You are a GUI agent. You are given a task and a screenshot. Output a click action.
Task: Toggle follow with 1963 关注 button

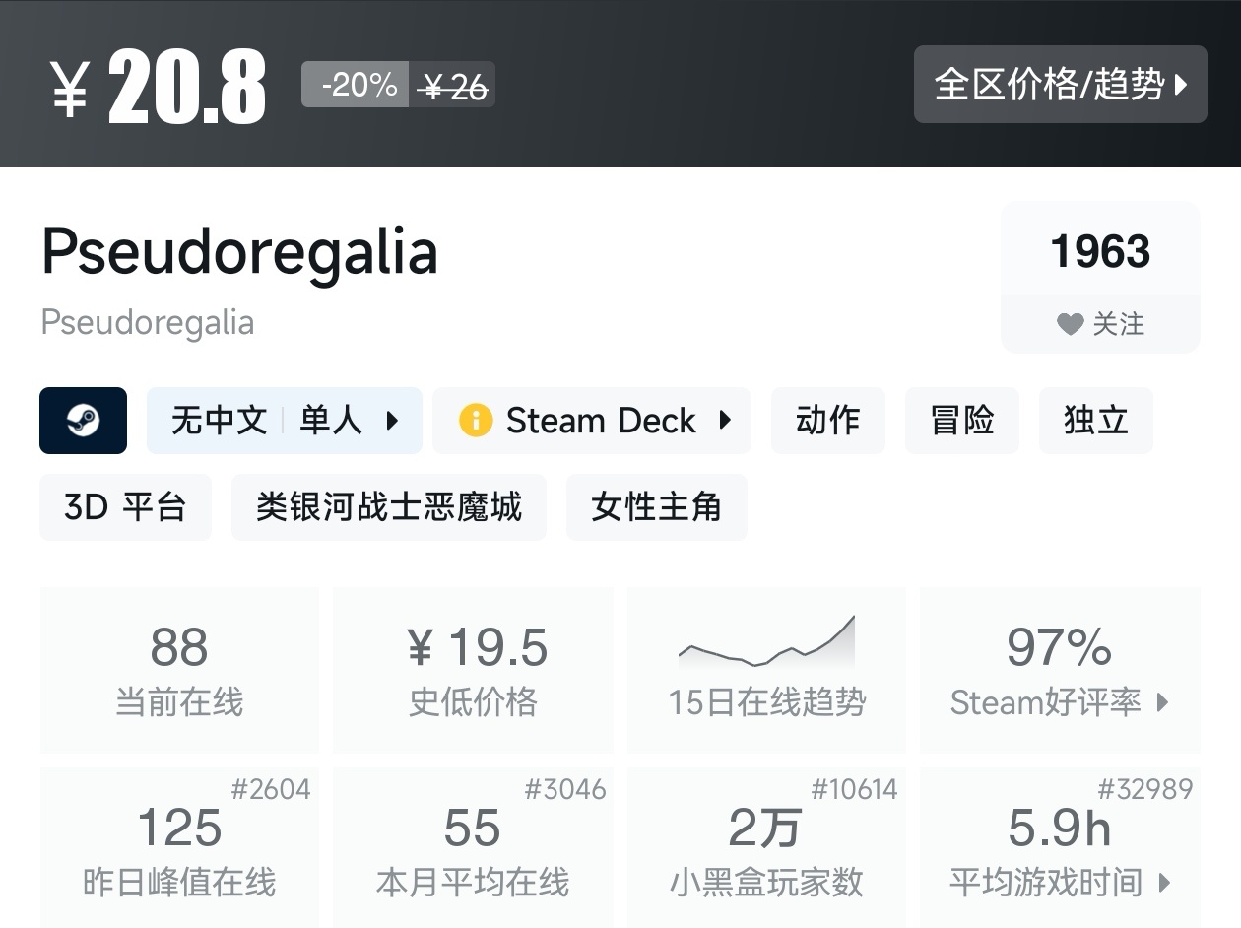tap(1100, 277)
